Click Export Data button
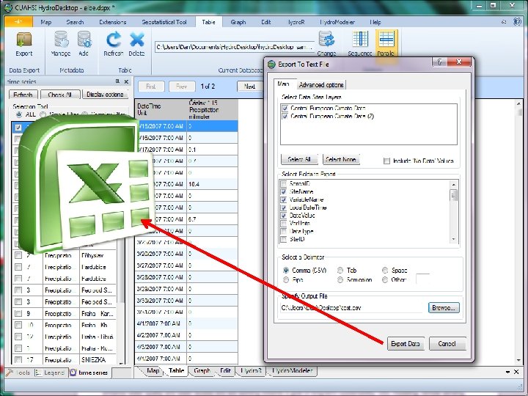 tap(405, 343)
